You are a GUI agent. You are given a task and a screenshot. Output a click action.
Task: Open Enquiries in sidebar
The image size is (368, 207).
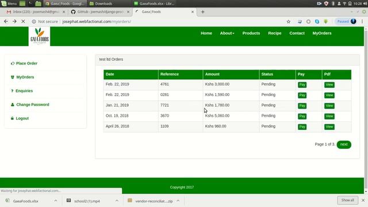click(x=22, y=91)
